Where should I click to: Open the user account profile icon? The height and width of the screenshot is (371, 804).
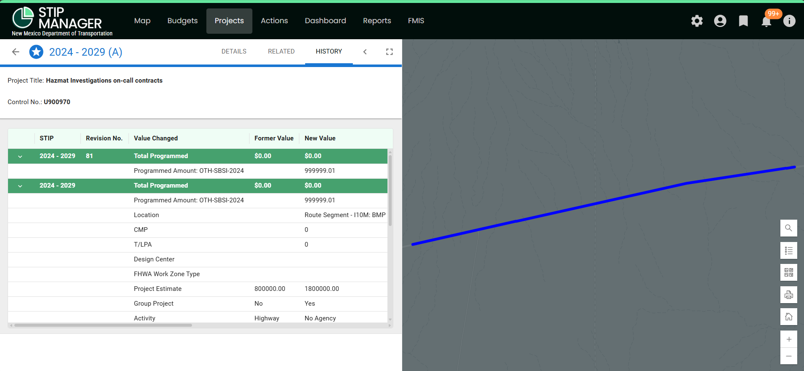[720, 21]
